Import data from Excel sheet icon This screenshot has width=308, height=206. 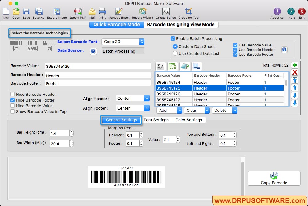pos(172,66)
